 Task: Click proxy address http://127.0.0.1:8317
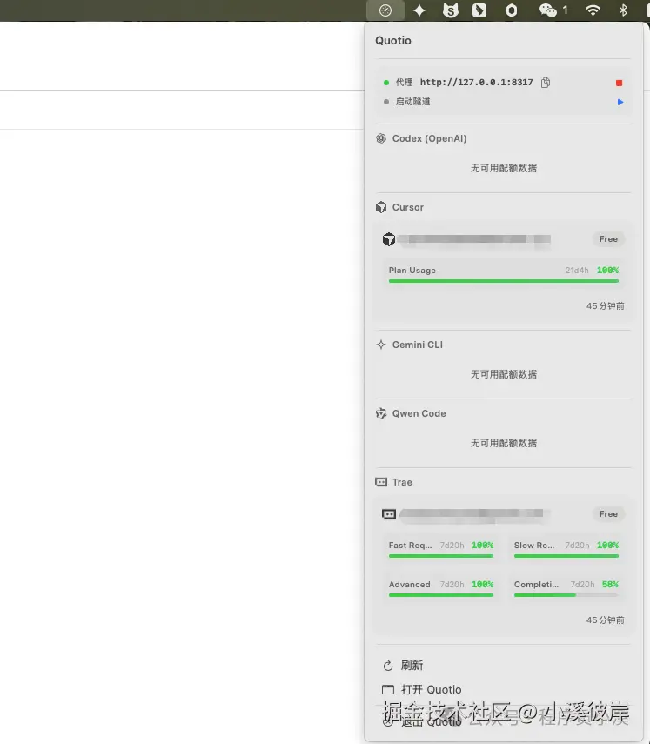(x=476, y=82)
